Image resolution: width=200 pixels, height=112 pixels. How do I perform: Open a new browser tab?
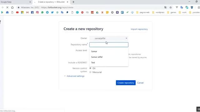coord(73,2)
